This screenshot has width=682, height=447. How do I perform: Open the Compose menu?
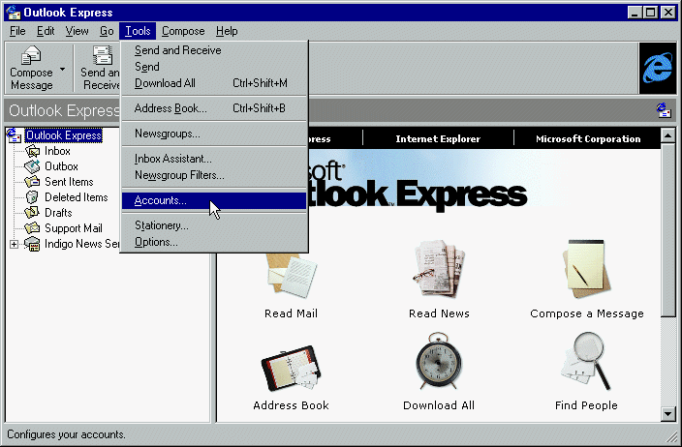(x=183, y=31)
